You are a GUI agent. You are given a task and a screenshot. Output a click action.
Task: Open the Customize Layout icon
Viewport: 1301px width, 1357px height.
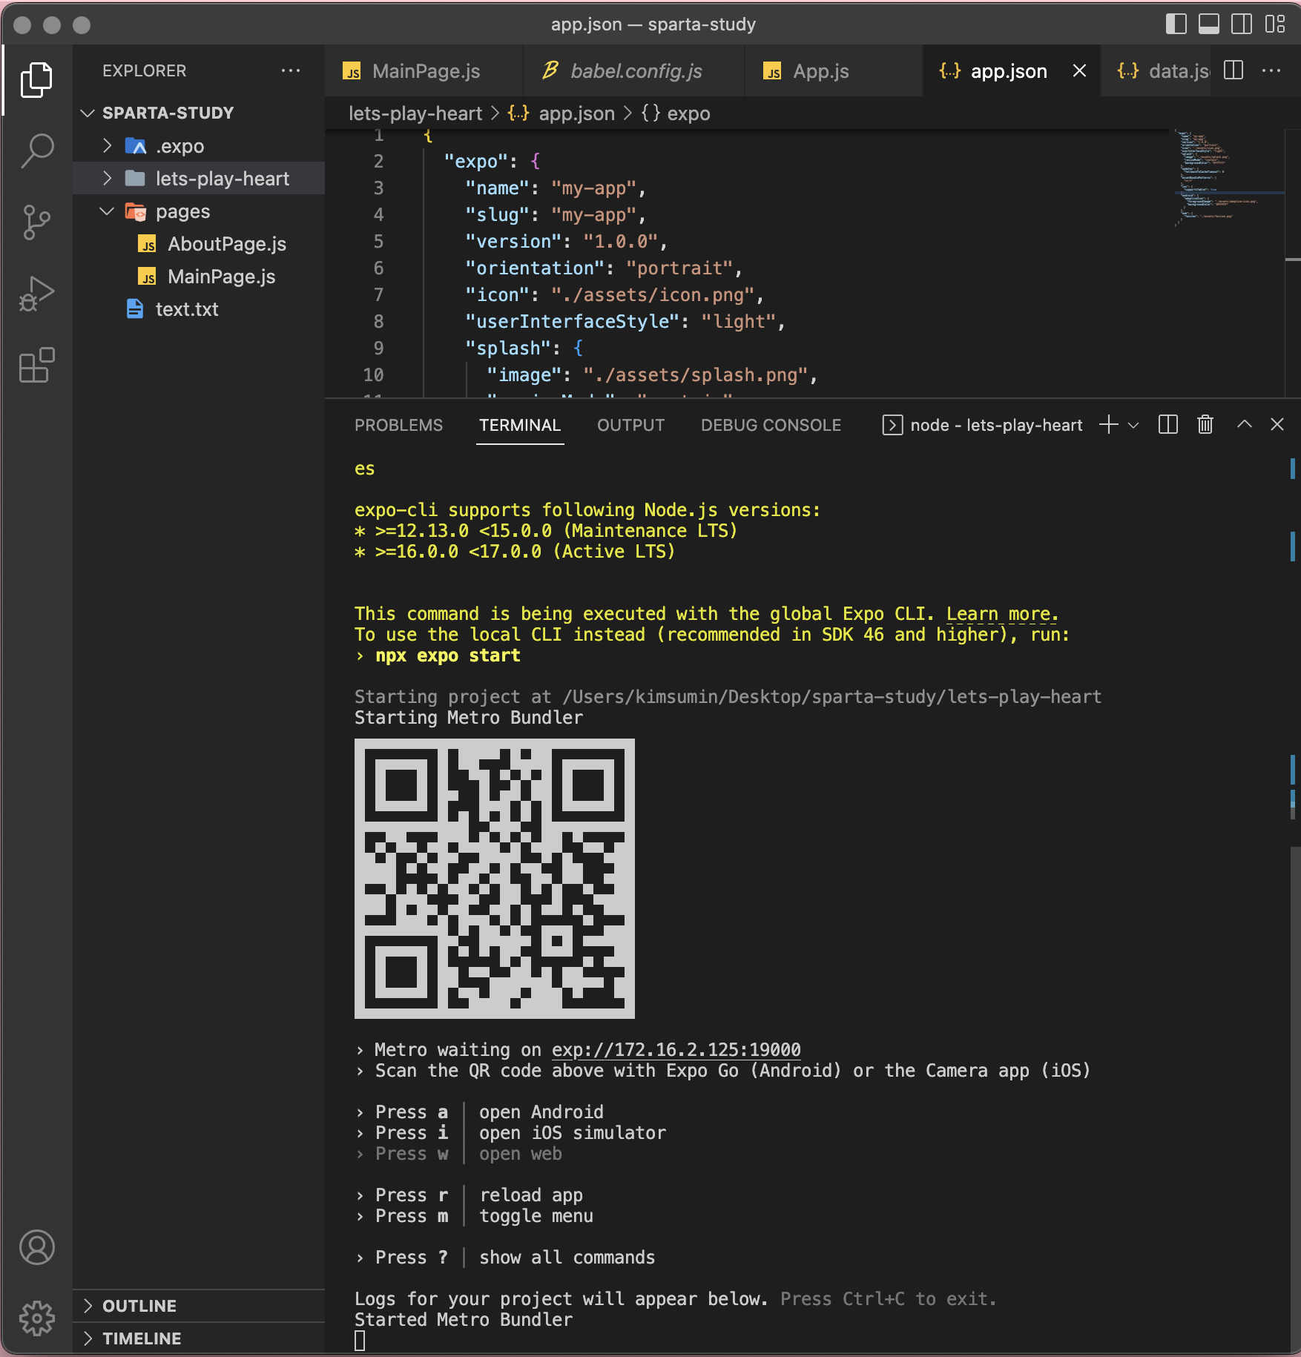[1274, 24]
